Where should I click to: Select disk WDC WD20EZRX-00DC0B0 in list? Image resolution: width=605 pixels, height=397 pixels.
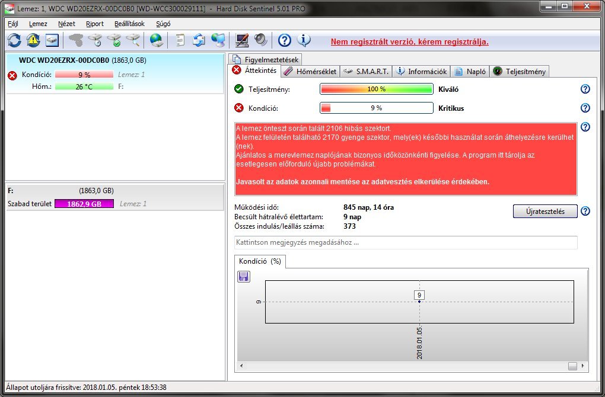tap(115, 73)
